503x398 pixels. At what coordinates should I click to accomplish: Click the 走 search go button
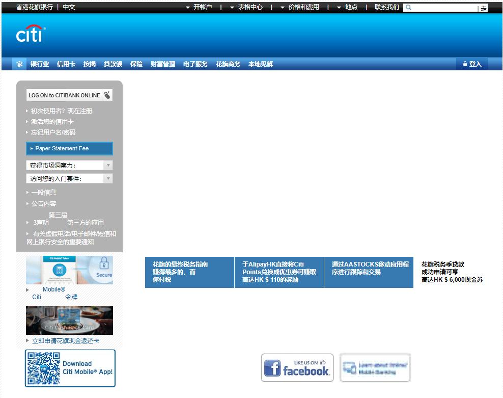[484, 8]
